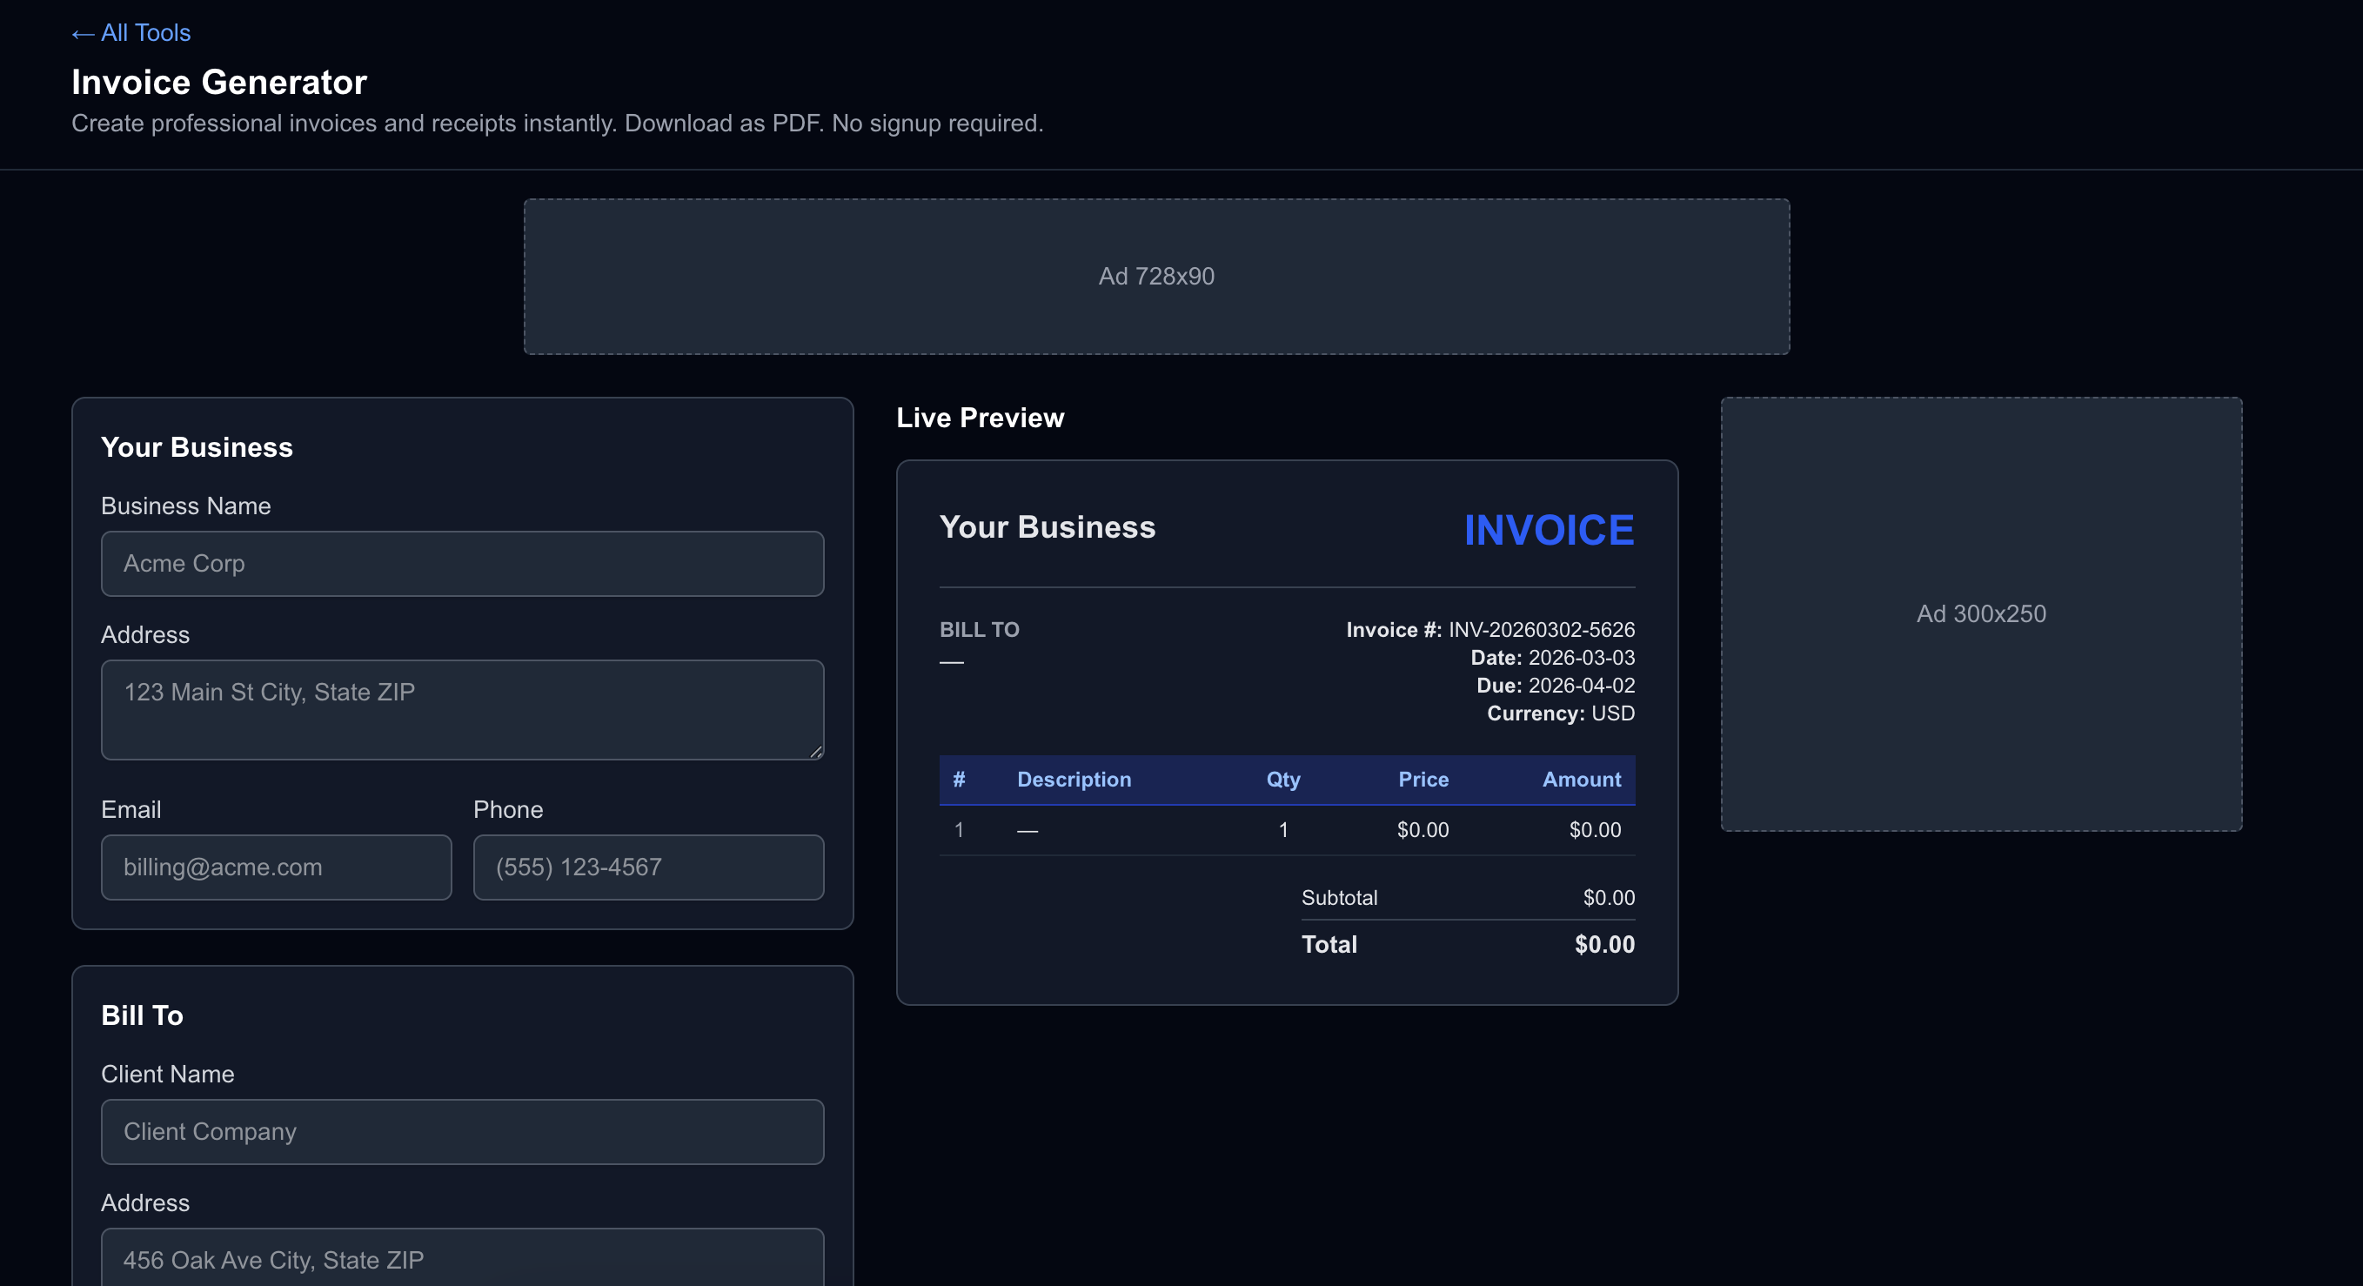Viewport: 2363px width, 1286px height.
Task: Select the client Address field showing 456 Oak Ave
Action: pos(461,1259)
